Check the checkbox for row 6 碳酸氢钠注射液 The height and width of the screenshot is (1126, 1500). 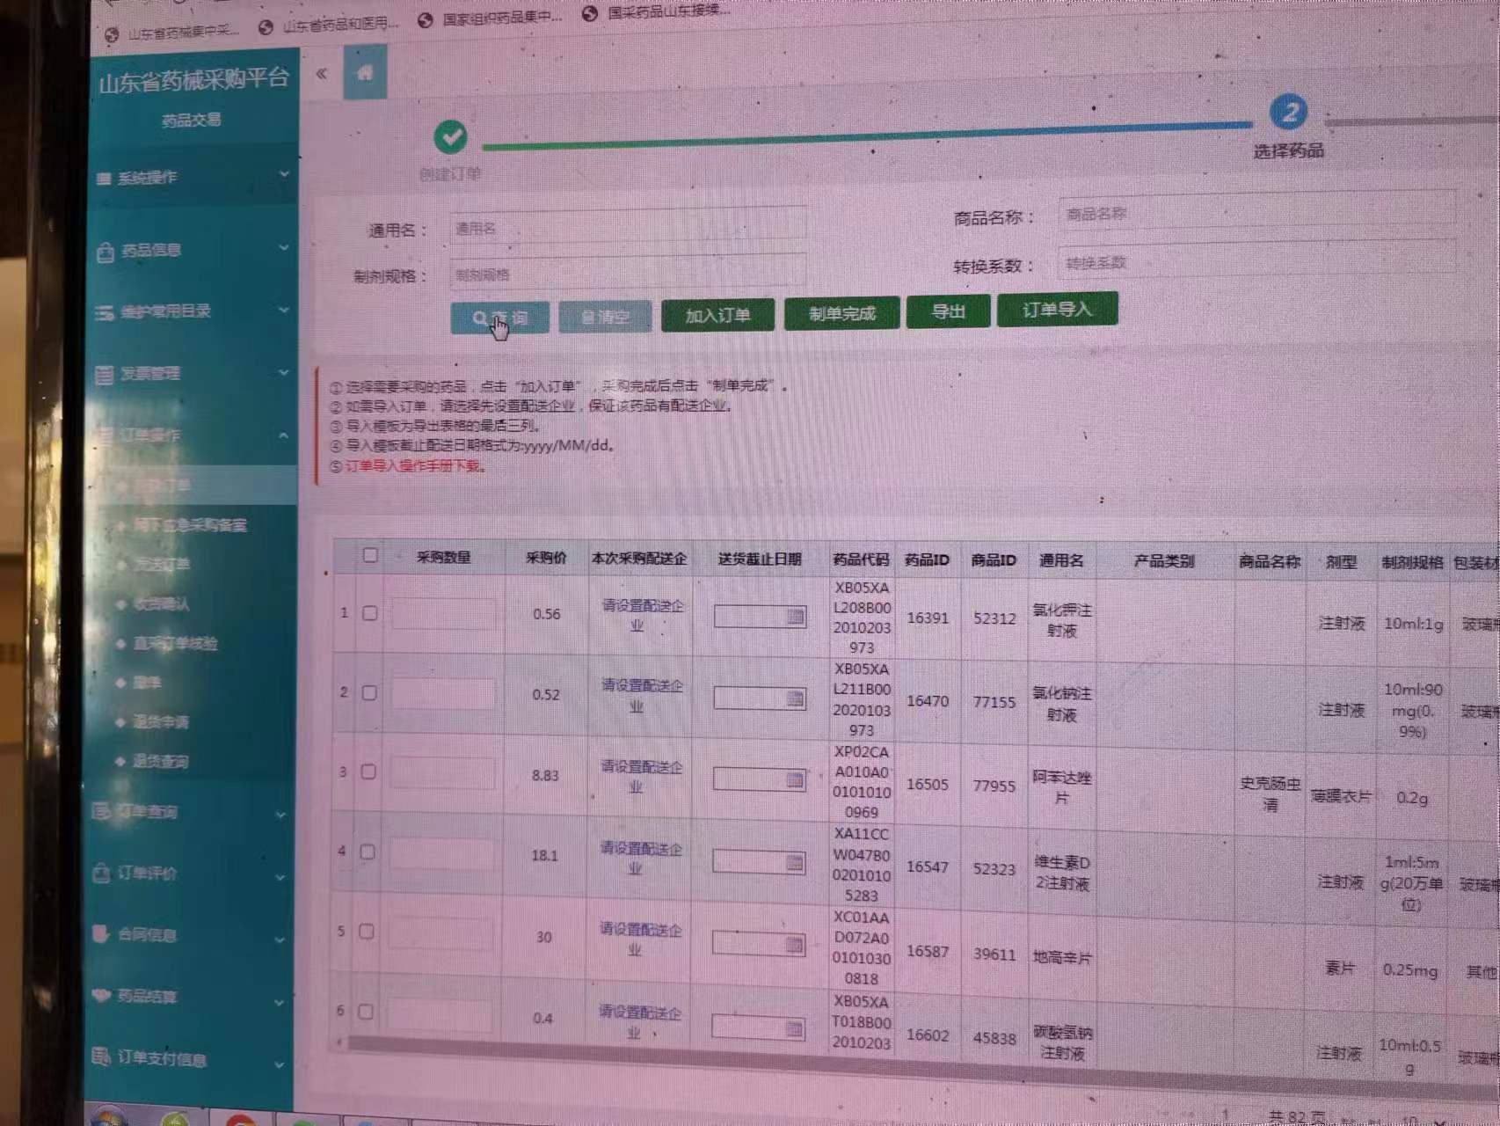tap(366, 1012)
